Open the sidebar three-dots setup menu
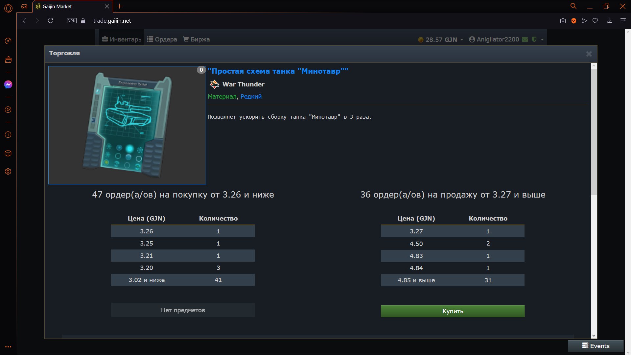Screen dimensions: 631x355 coord(8,347)
